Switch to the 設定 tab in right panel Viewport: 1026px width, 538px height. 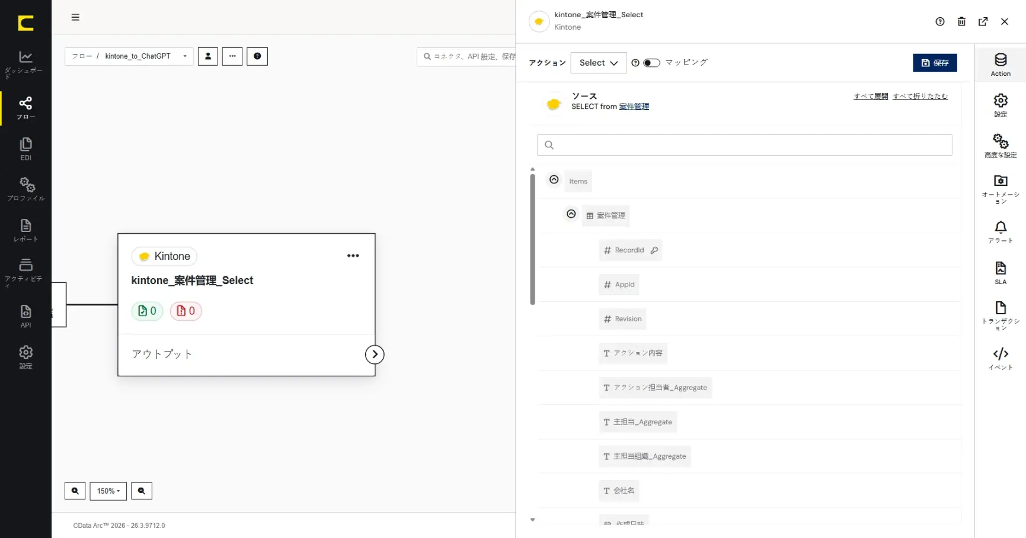(x=1001, y=106)
